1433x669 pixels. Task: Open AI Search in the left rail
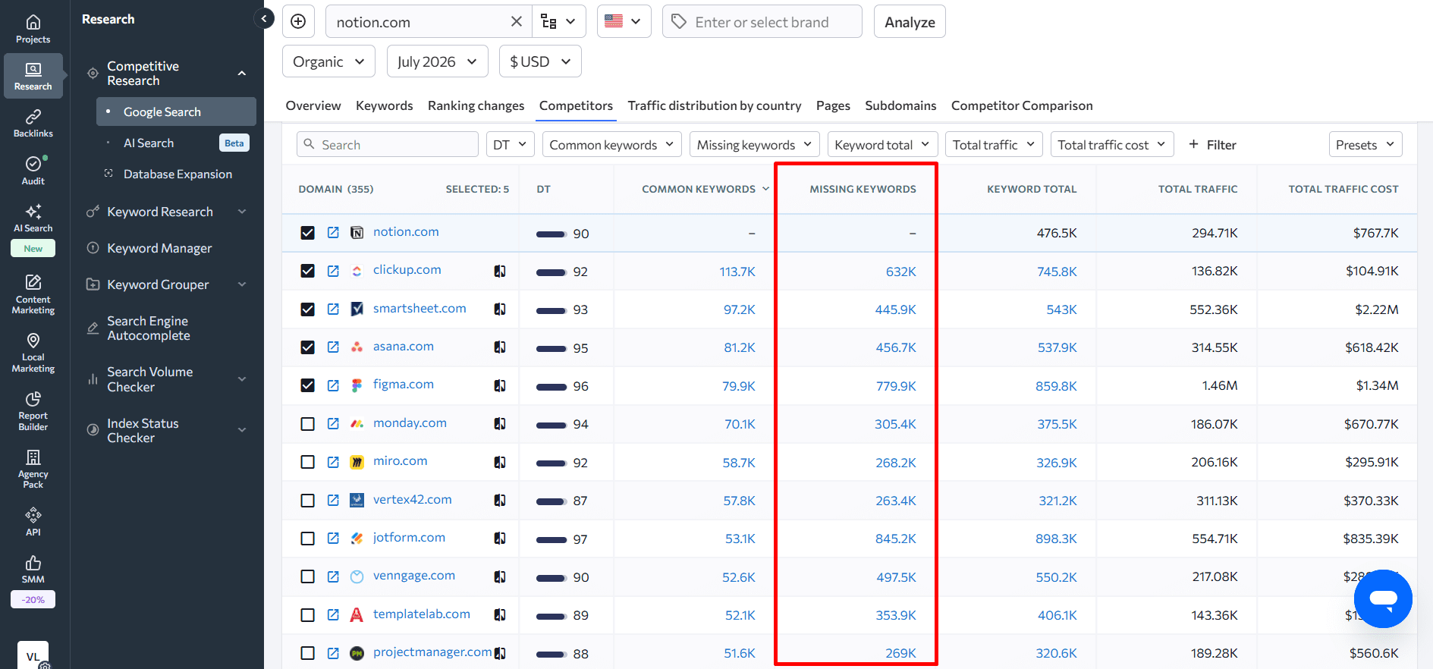point(33,218)
